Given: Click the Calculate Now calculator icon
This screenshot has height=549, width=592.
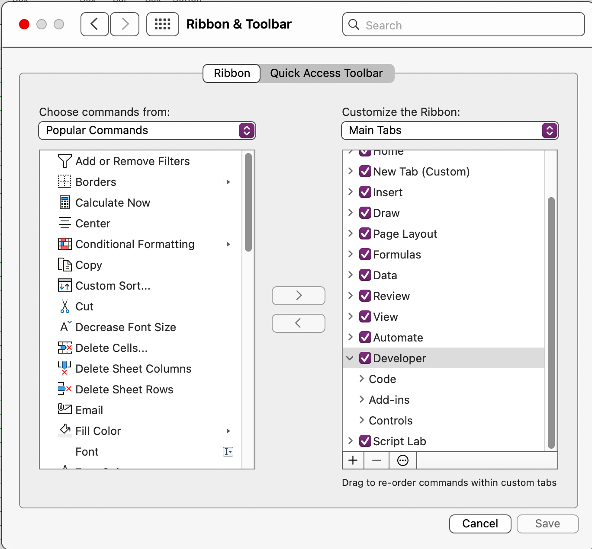Looking at the screenshot, I should (x=64, y=202).
